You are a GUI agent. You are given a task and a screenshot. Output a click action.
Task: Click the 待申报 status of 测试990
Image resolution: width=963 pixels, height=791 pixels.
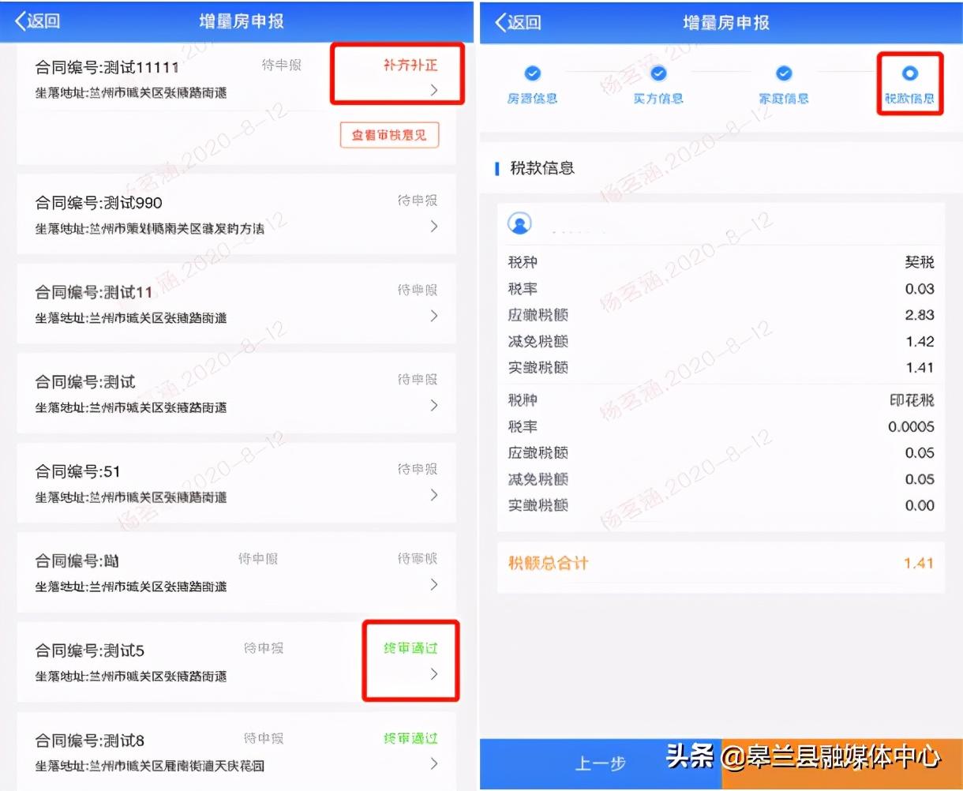(x=418, y=201)
